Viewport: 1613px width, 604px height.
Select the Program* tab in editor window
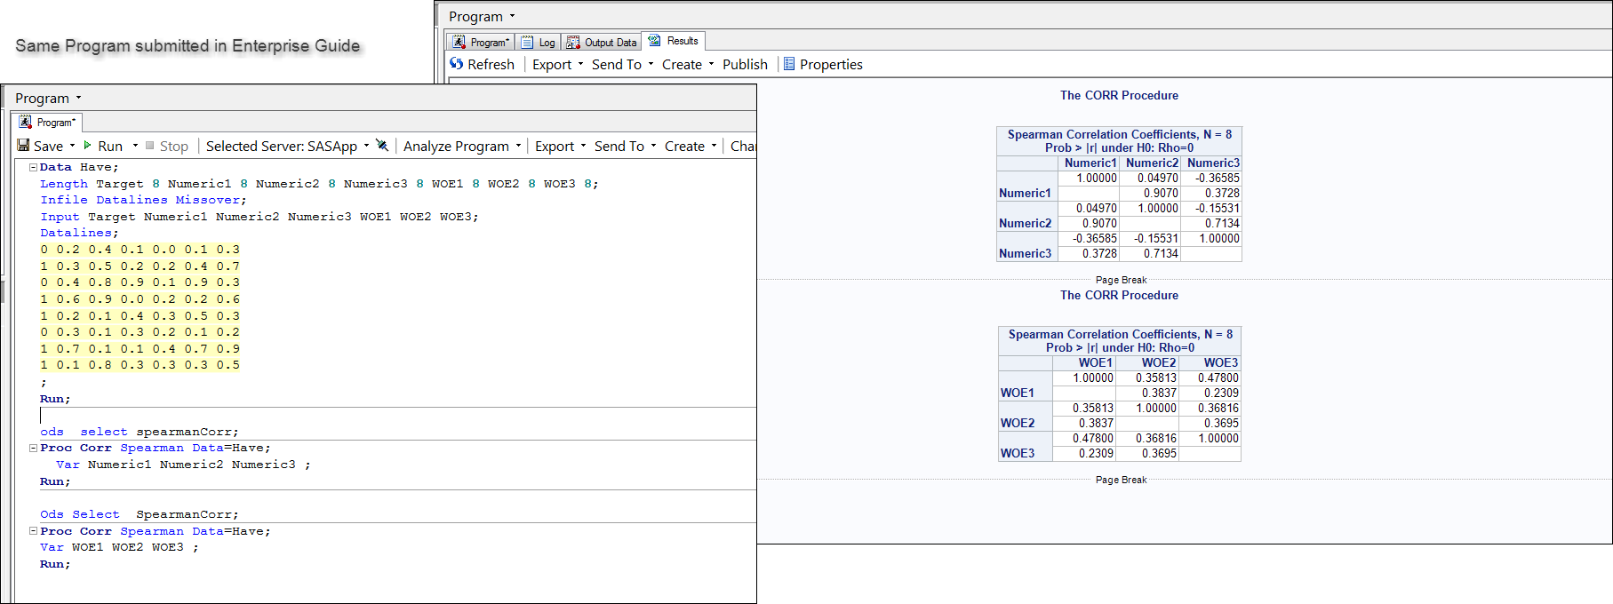pyautogui.click(x=49, y=123)
